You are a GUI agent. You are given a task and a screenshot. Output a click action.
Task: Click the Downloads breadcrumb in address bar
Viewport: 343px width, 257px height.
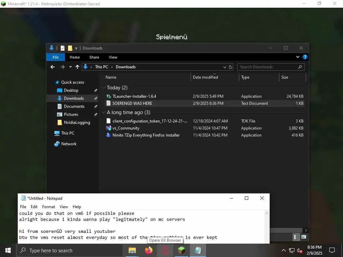coord(126,67)
